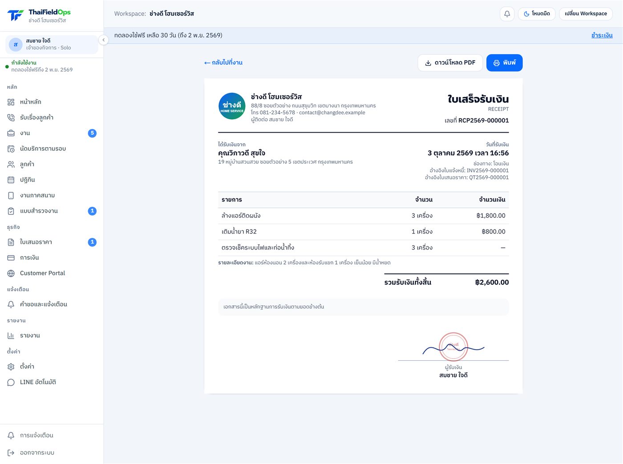Click the total amount ฿2,600.00
Screen dimensions: 623x464
tap(492, 282)
